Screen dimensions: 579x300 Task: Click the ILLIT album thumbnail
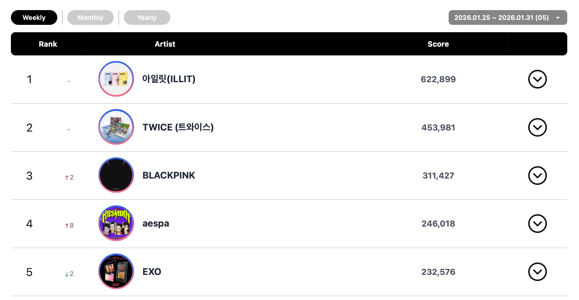pyautogui.click(x=116, y=79)
